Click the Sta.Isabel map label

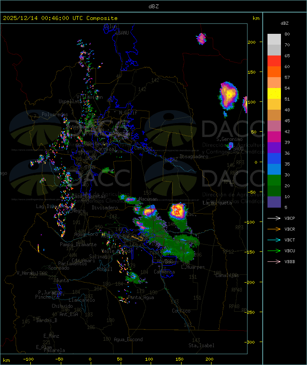(201, 345)
